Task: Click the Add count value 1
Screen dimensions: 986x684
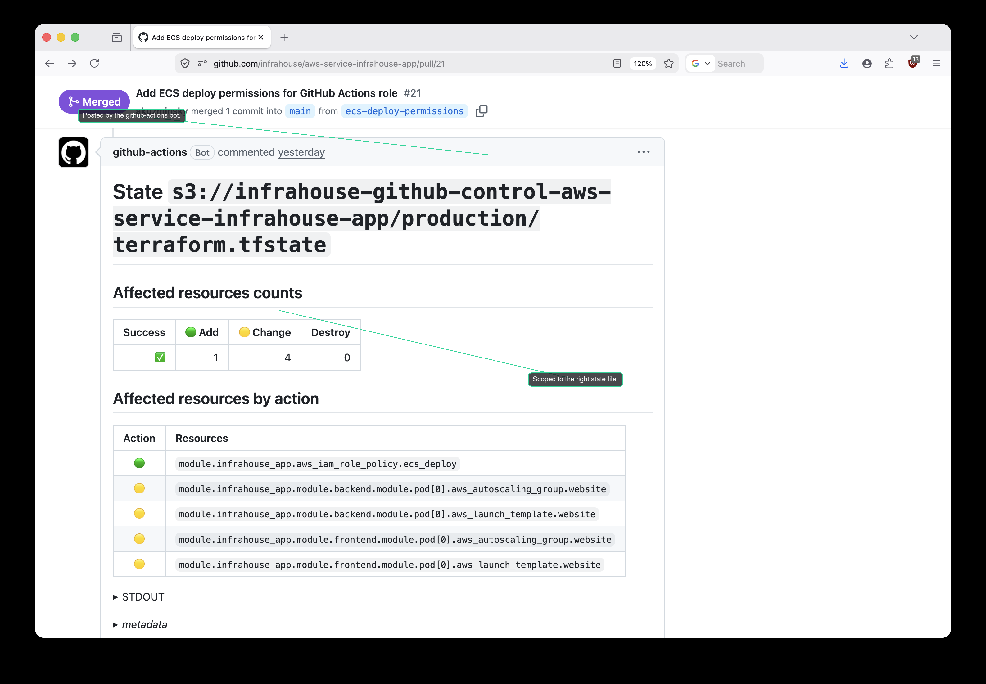Action: [216, 358]
